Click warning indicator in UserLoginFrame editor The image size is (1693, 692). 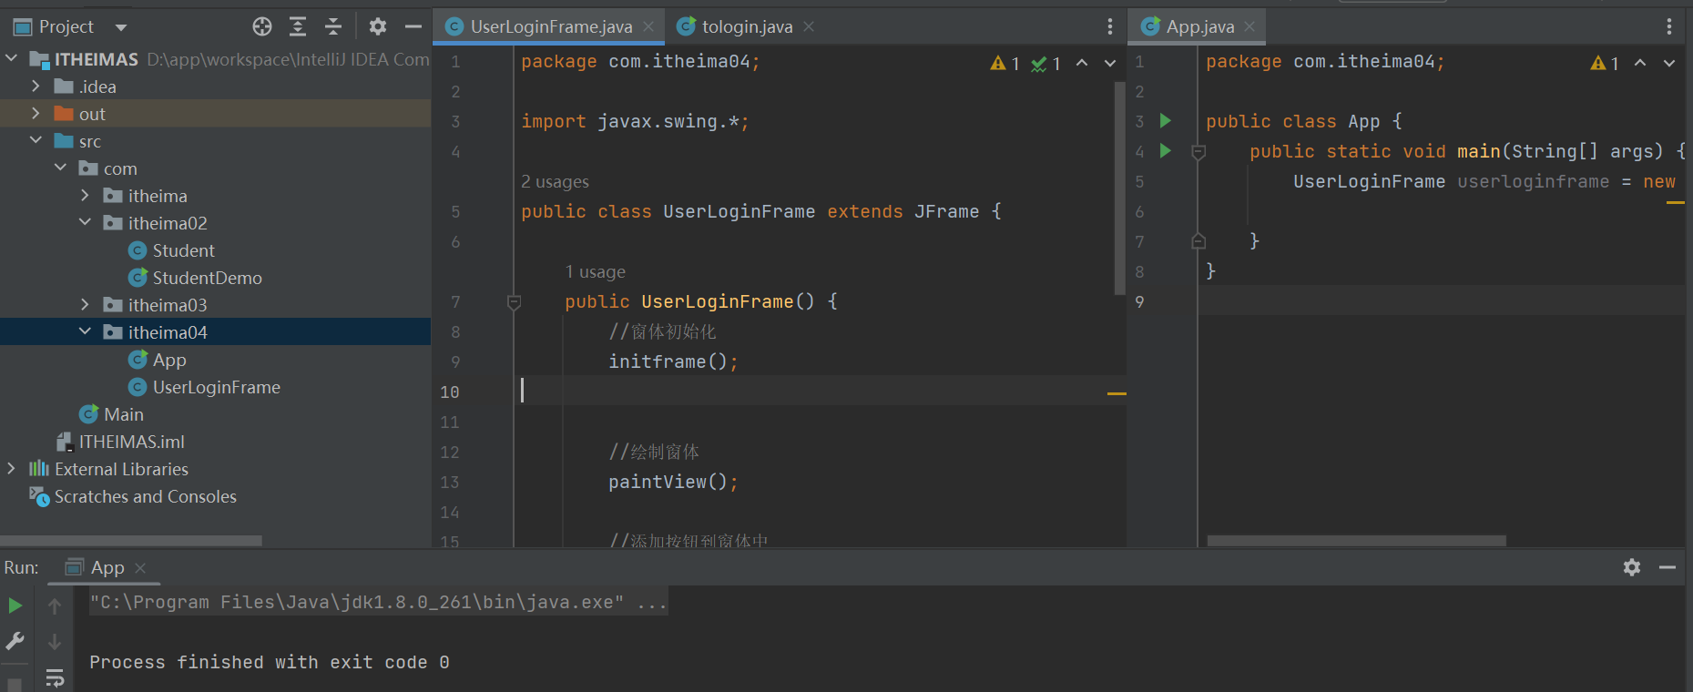(x=1005, y=64)
